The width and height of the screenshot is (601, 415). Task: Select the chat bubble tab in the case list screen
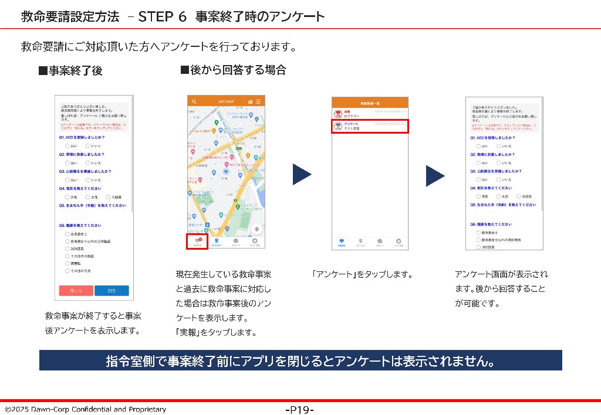pos(380,242)
